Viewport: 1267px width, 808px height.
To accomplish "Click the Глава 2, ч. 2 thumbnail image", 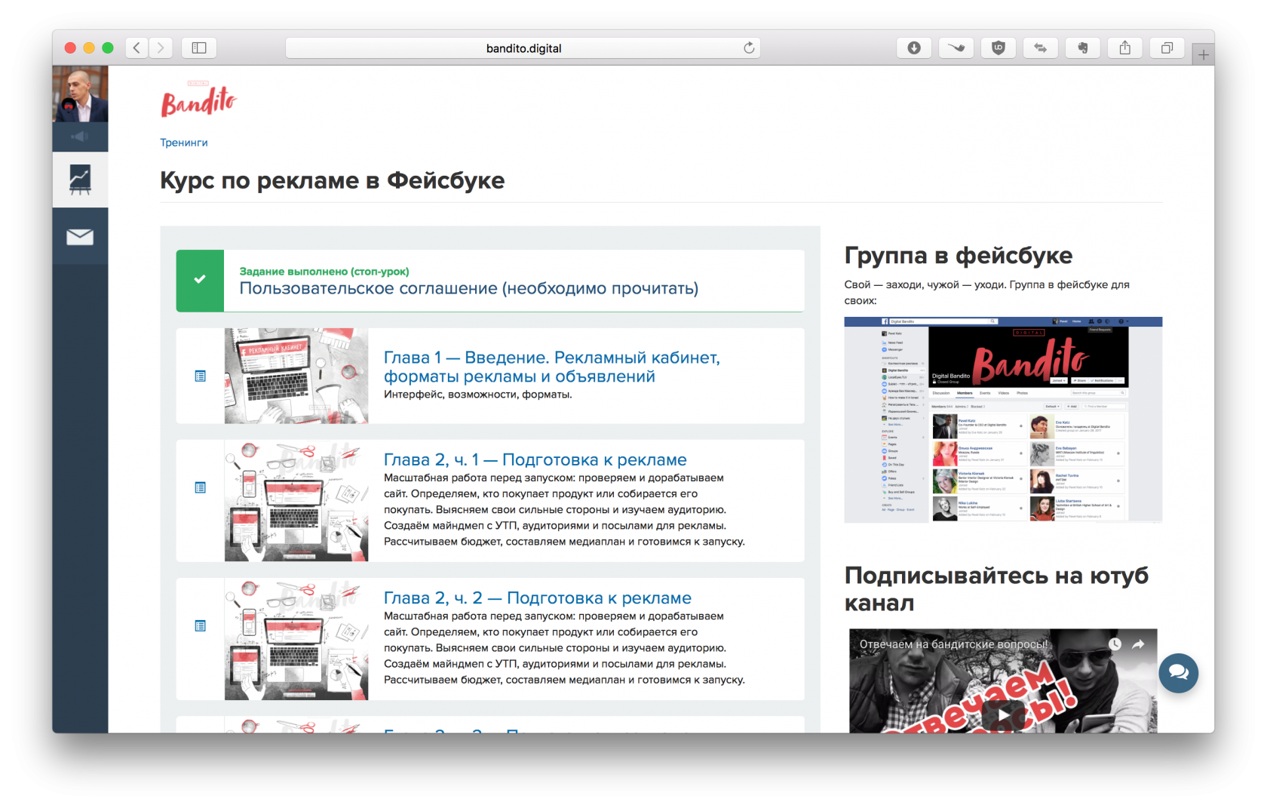I will click(296, 639).
